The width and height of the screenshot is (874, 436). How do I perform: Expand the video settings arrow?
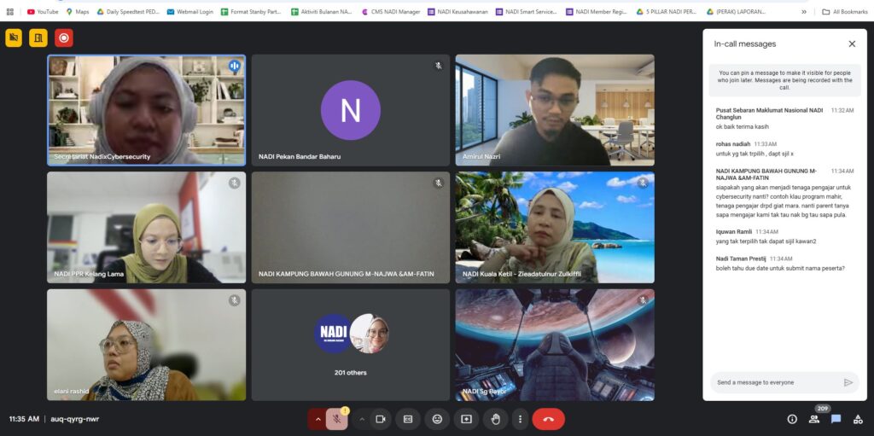coord(361,419)
